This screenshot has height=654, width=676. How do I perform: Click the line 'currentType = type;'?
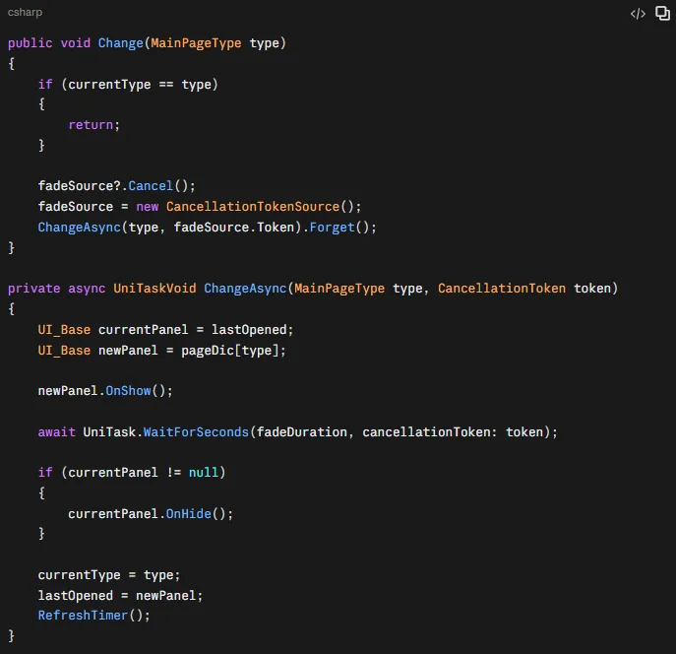click(x=109, y=575)
